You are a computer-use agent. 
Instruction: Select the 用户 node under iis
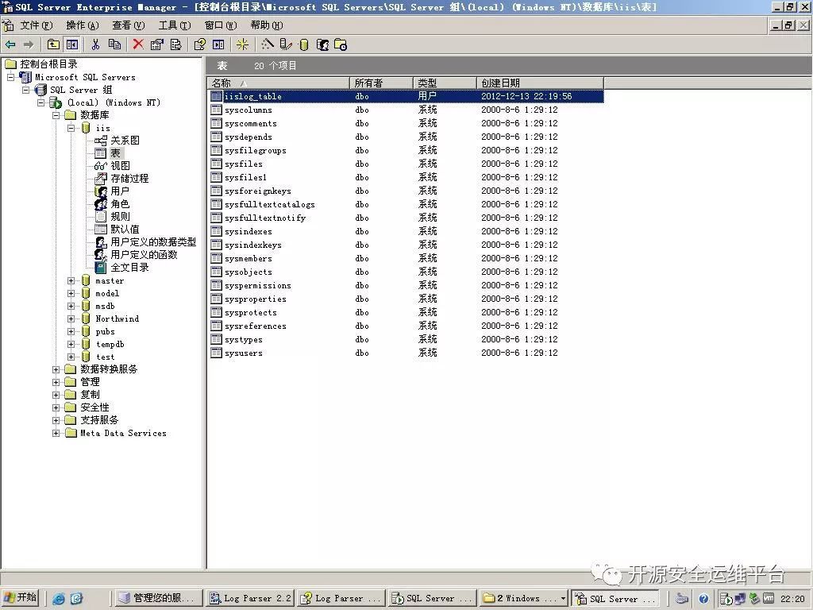pyautogui.click(x=120, y=191)
